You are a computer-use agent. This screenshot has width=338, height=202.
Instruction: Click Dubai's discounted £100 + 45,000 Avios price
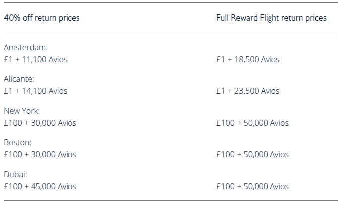(x=40, y=187)
